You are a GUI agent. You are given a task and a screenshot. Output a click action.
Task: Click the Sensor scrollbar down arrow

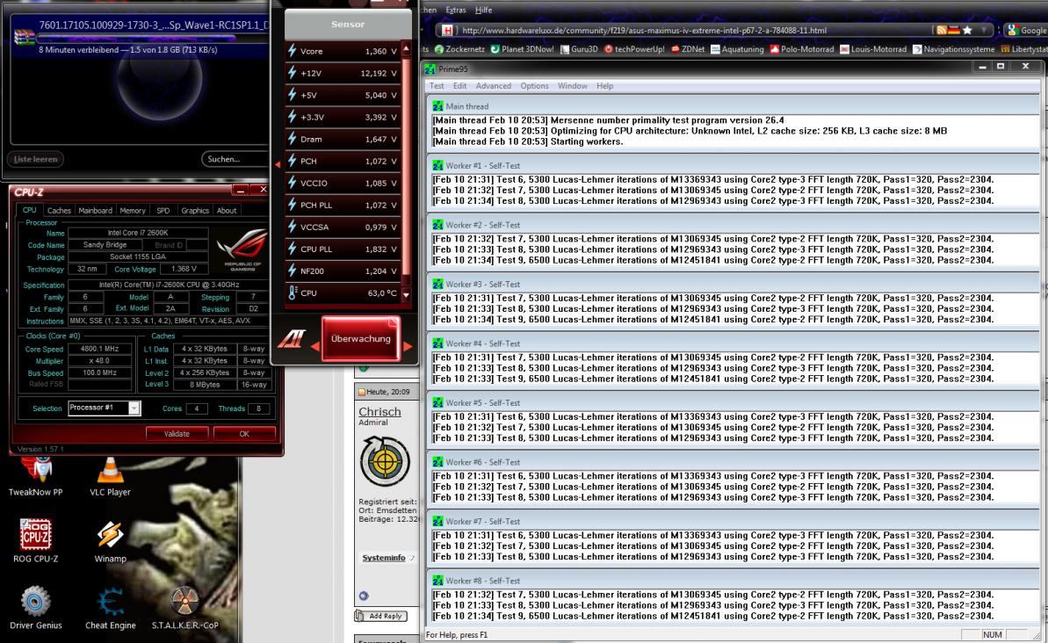pyautogui.click(x=406, y=294)
